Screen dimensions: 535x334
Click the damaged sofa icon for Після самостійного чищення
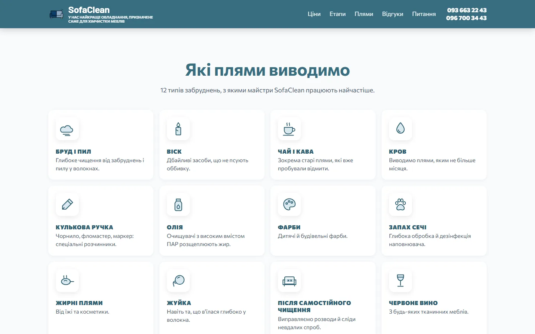point(289,281)
